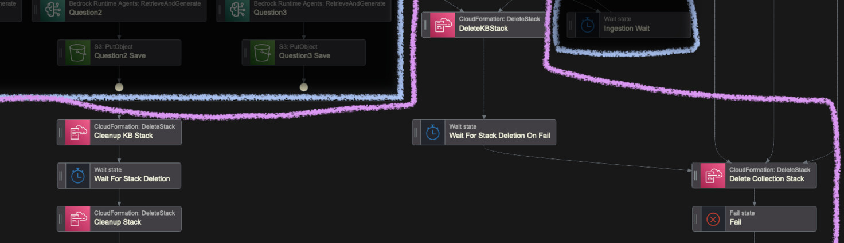The width and height of the screenshot is (844, 243).
Task: Click CloudFormation icon on Cleanup Stack state
Action: pyautogui.click(x=77, y=219)
